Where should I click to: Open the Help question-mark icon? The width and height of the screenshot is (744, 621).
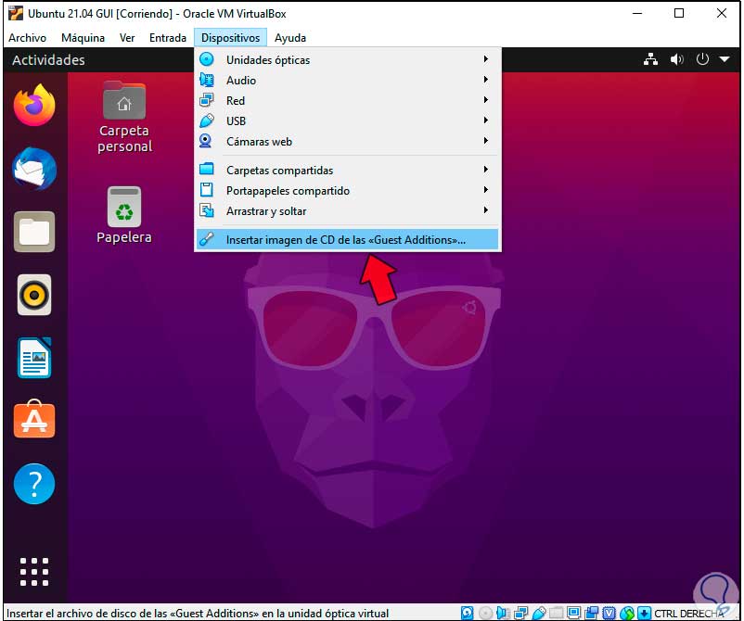(x=34, y=484)
